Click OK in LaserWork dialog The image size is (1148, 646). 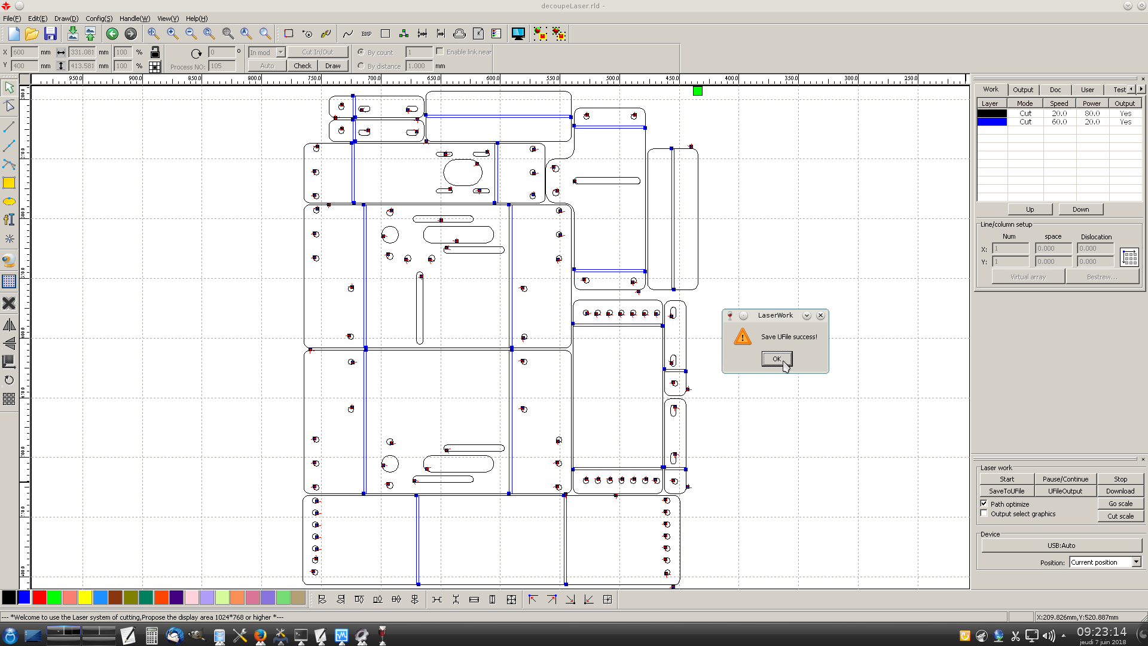tap(776, 359)
